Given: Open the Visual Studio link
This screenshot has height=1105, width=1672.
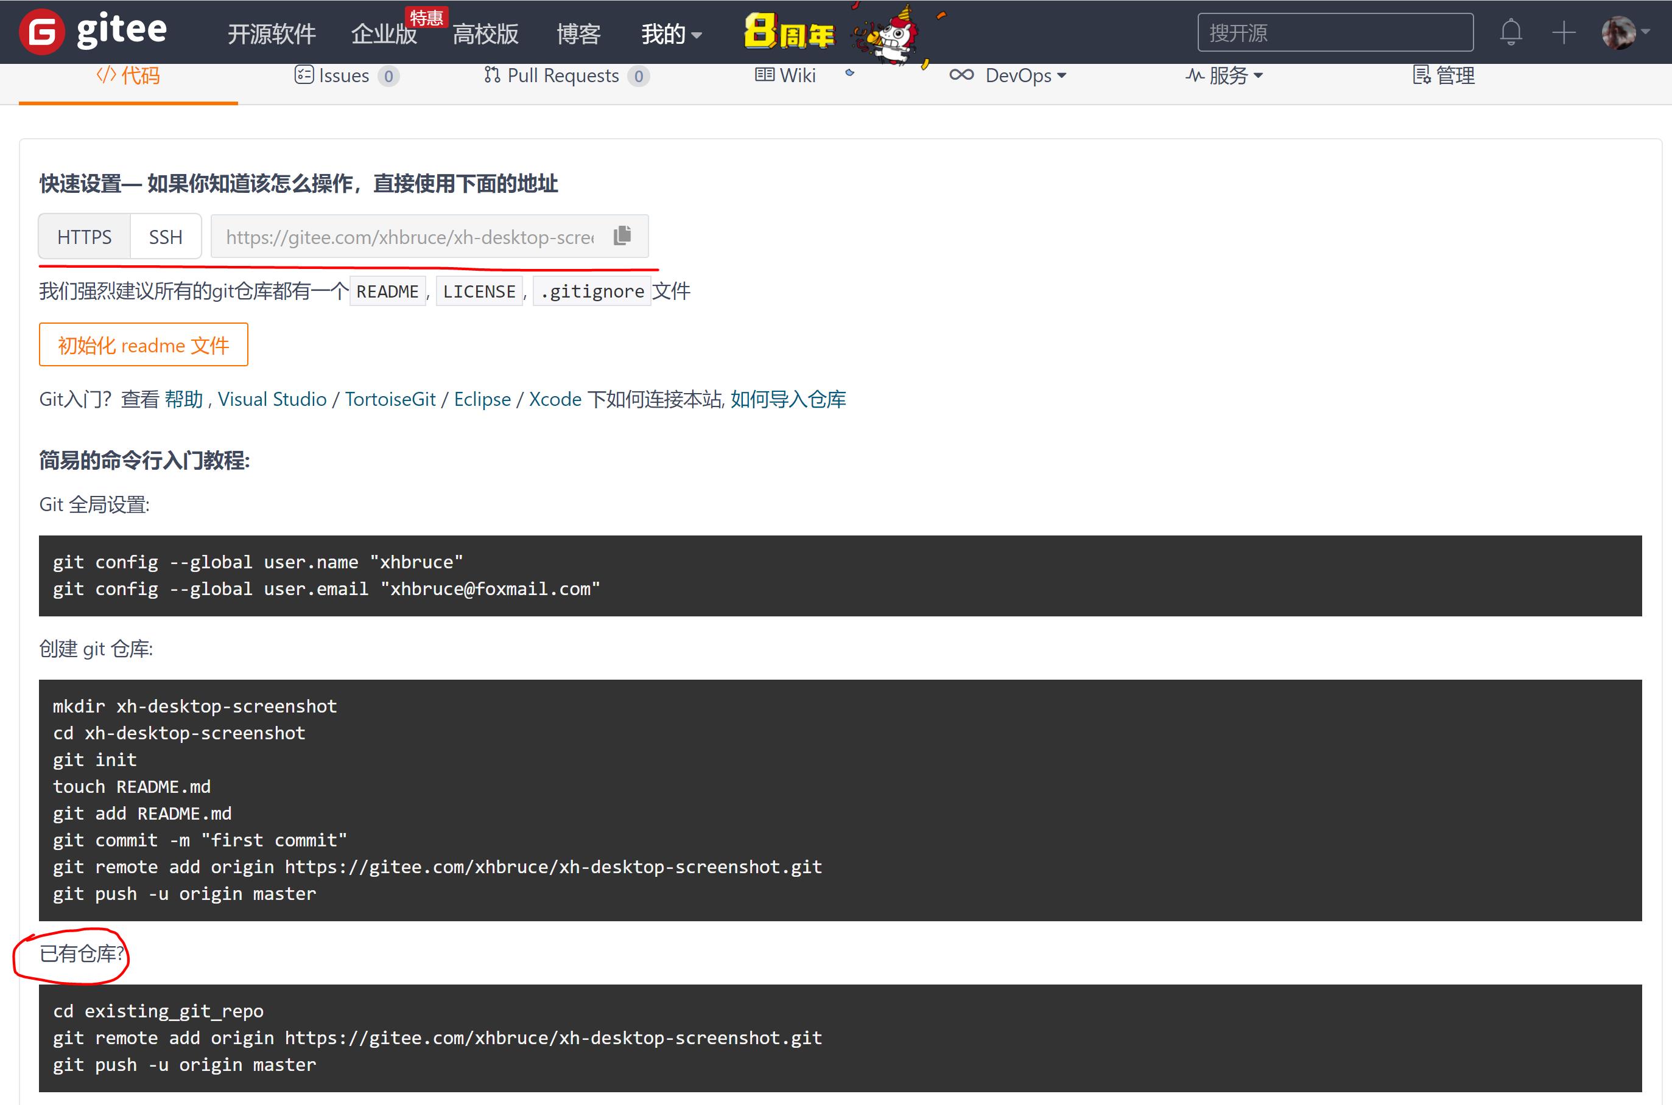Looking at the screenshot, I should [272, 400].
